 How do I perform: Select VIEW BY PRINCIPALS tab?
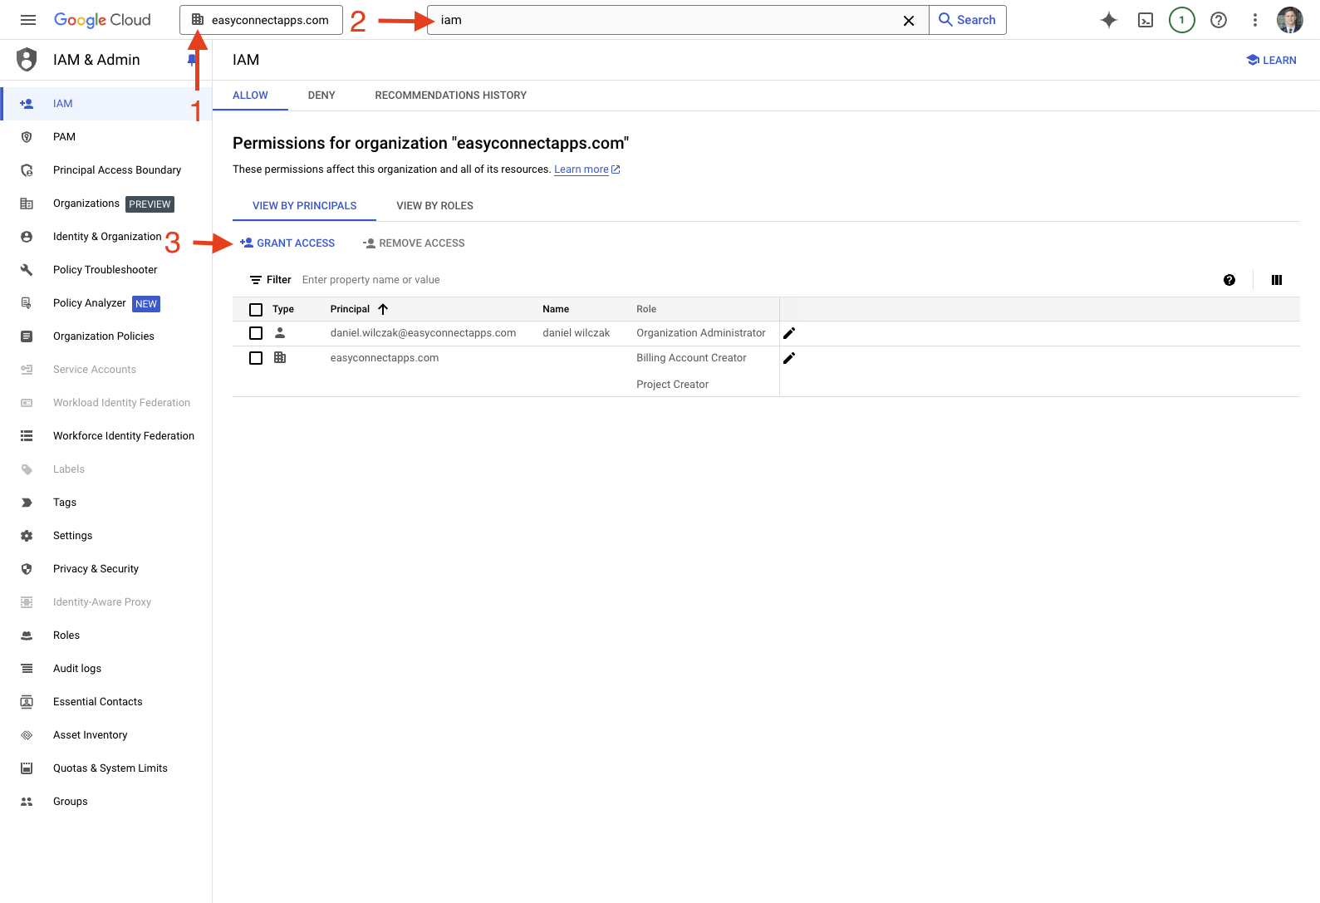pyautogui.click(x=305, y=206)
